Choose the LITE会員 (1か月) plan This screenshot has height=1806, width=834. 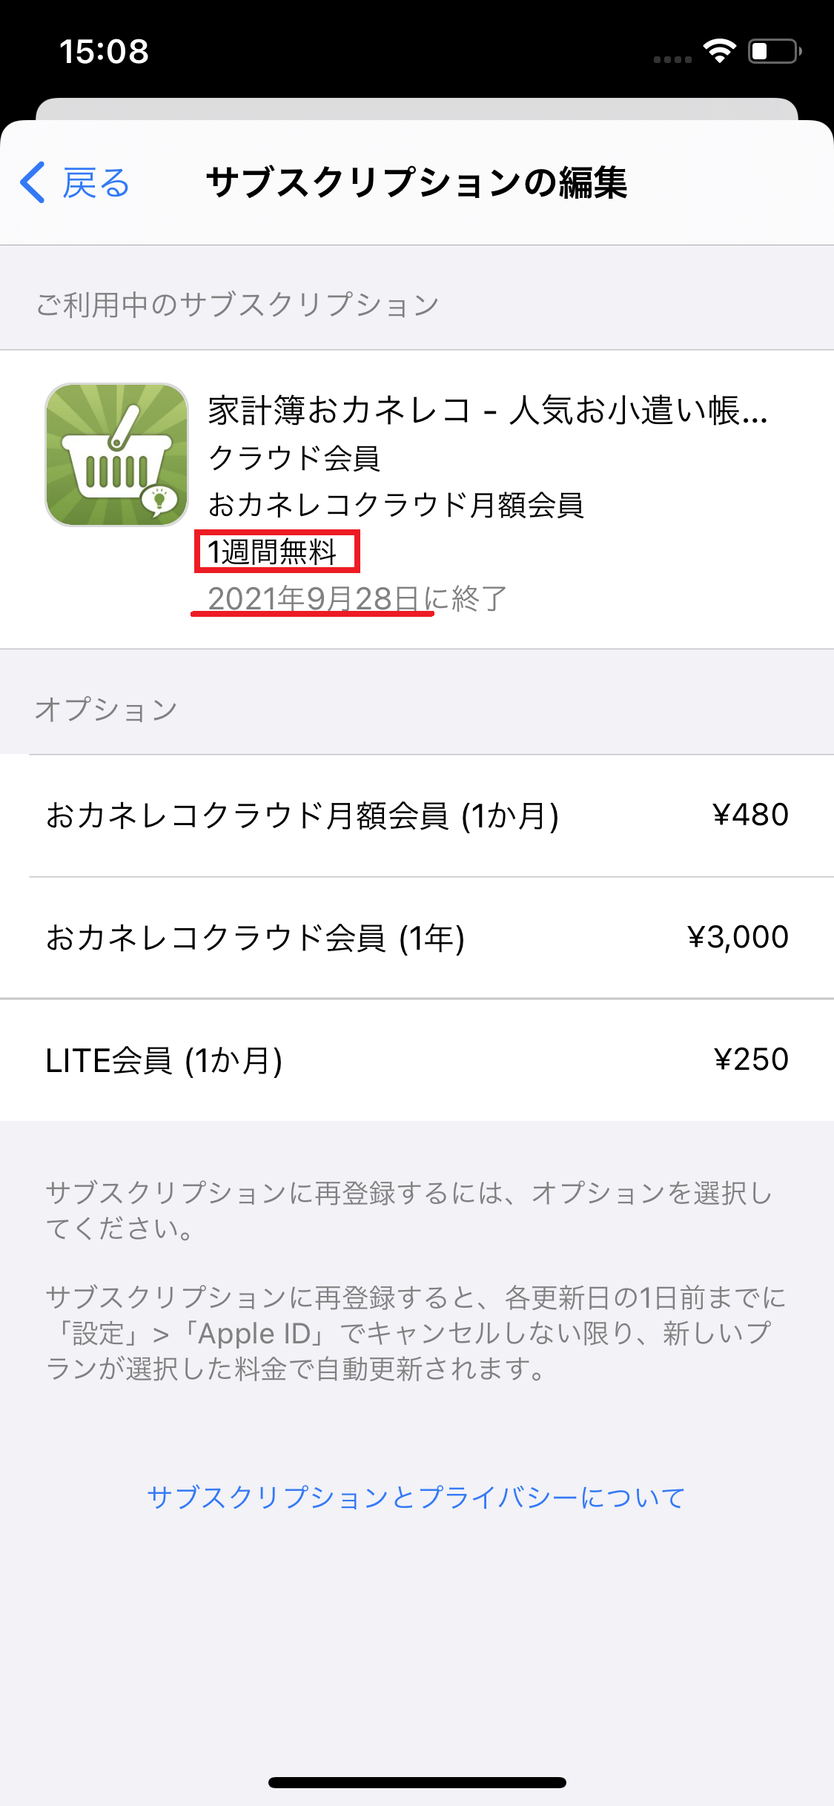[x=165, y=1060]
